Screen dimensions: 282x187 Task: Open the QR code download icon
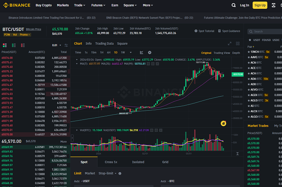click(x=274, y=5)
